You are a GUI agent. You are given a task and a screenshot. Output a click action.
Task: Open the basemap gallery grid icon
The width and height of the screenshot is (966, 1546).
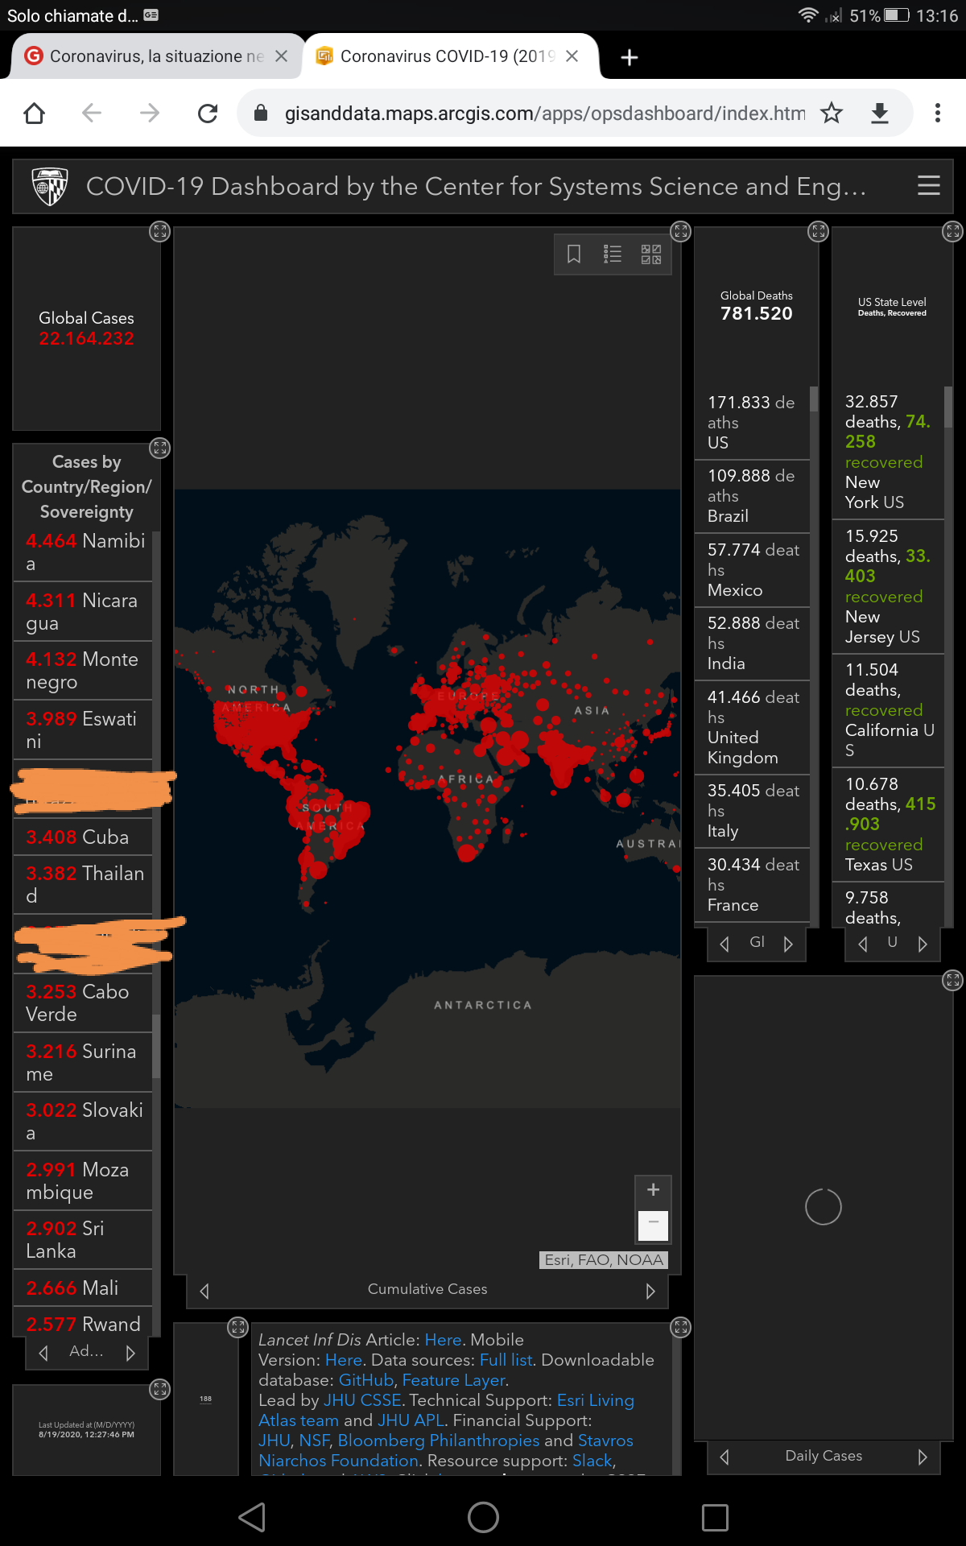coord(650,254)
